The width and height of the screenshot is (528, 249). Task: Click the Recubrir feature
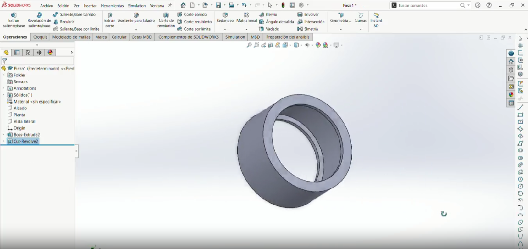(64, 22)
